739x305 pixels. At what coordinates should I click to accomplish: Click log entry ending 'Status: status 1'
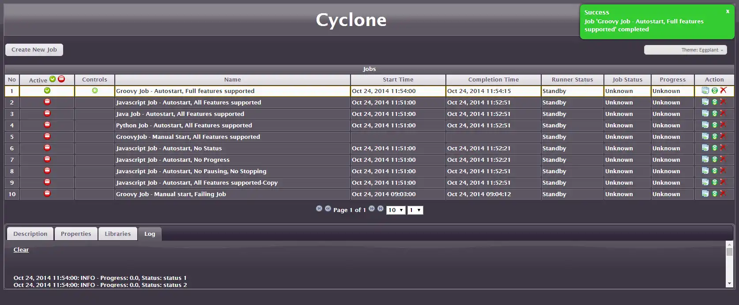pyautogui.click(x=100, y=278)
